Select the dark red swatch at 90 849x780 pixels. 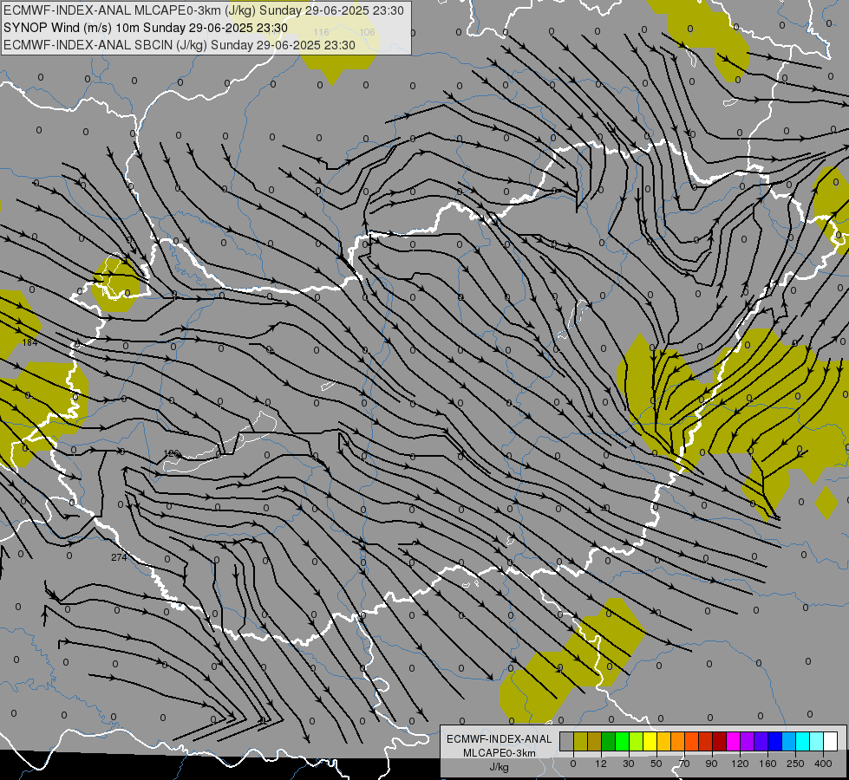[720, 741]
